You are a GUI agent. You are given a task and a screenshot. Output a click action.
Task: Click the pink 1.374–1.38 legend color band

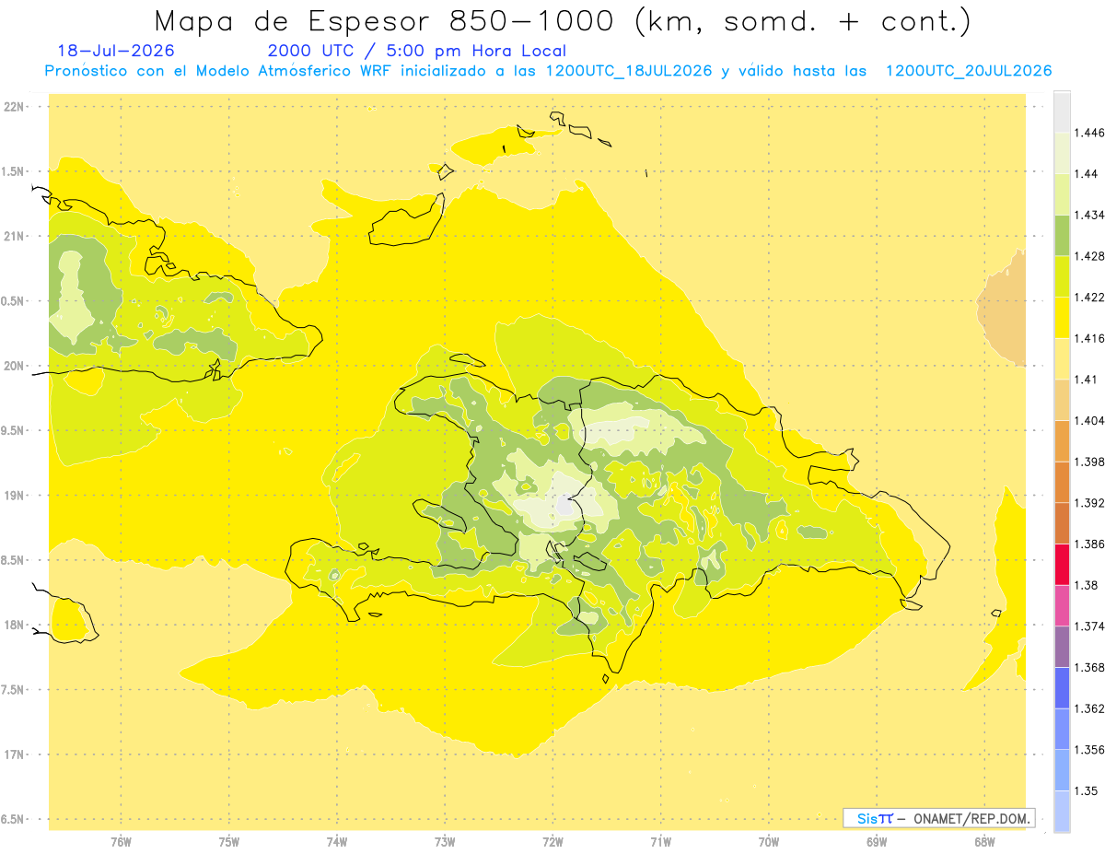(1062, 605)
